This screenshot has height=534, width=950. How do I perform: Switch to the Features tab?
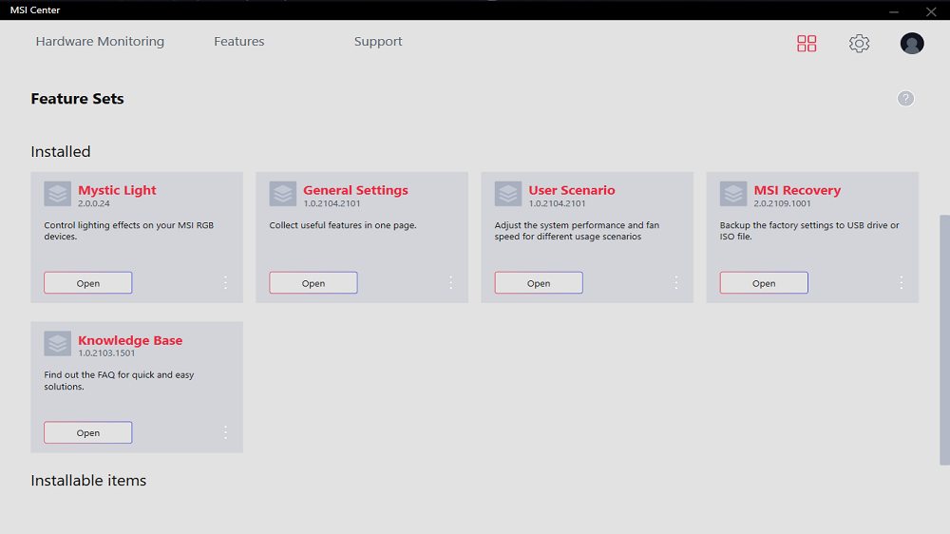239,41
